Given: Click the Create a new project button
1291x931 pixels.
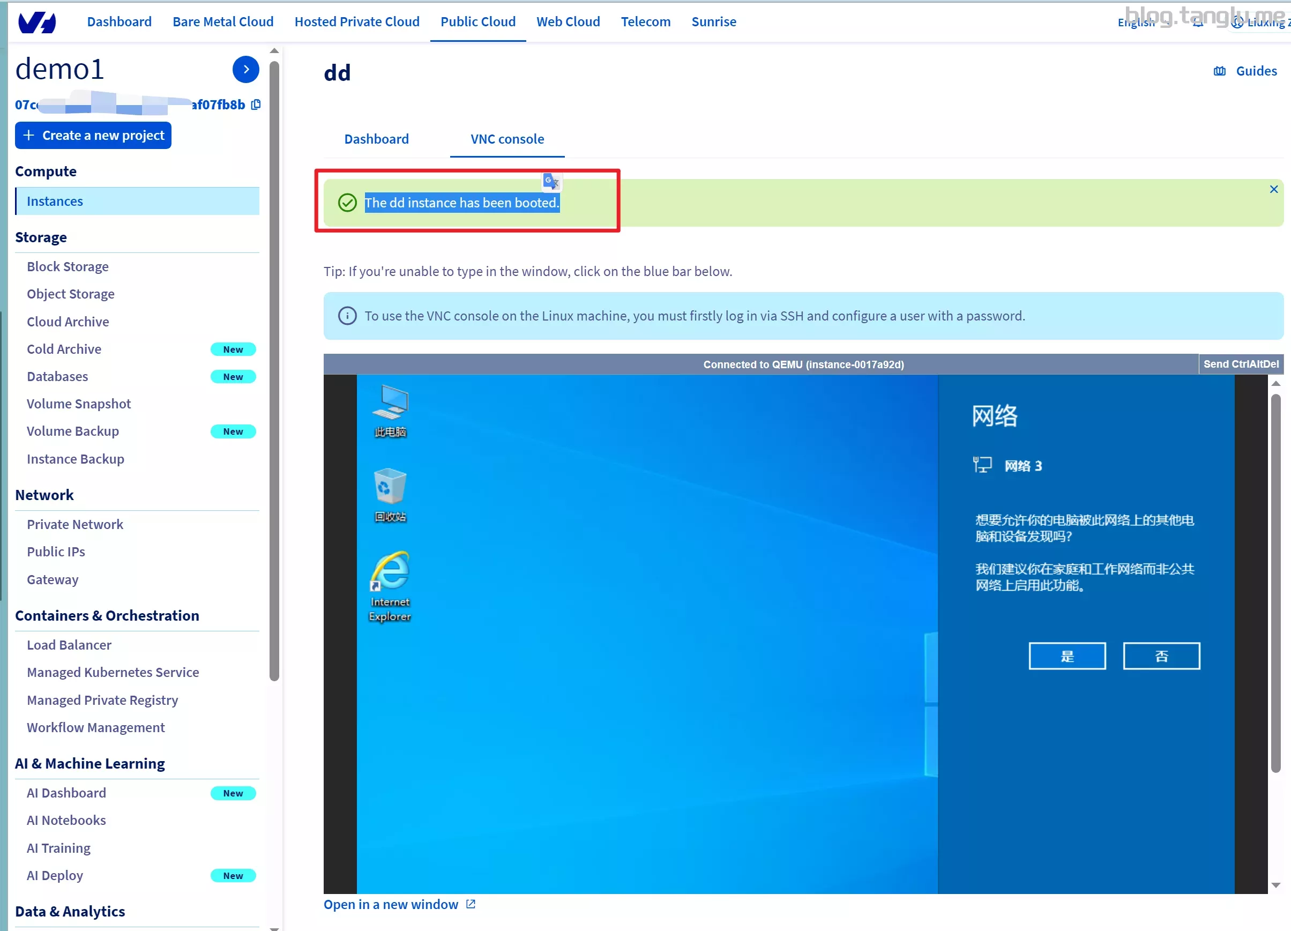Looking at the screenshot, I should tap(93, 135).
